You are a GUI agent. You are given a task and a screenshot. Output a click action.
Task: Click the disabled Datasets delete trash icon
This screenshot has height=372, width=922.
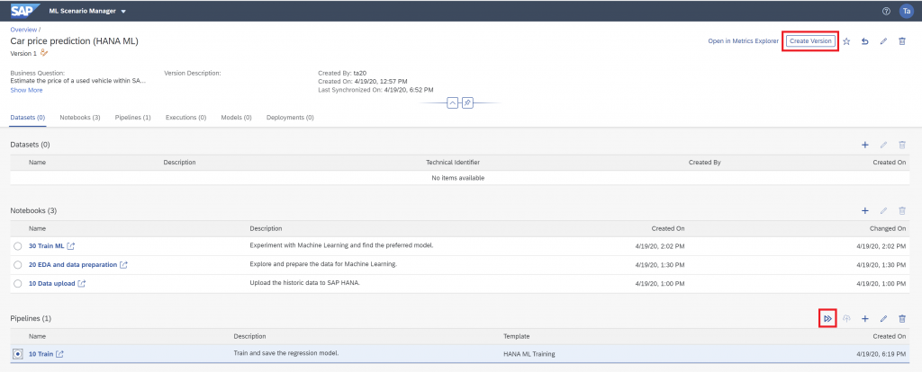902,145
